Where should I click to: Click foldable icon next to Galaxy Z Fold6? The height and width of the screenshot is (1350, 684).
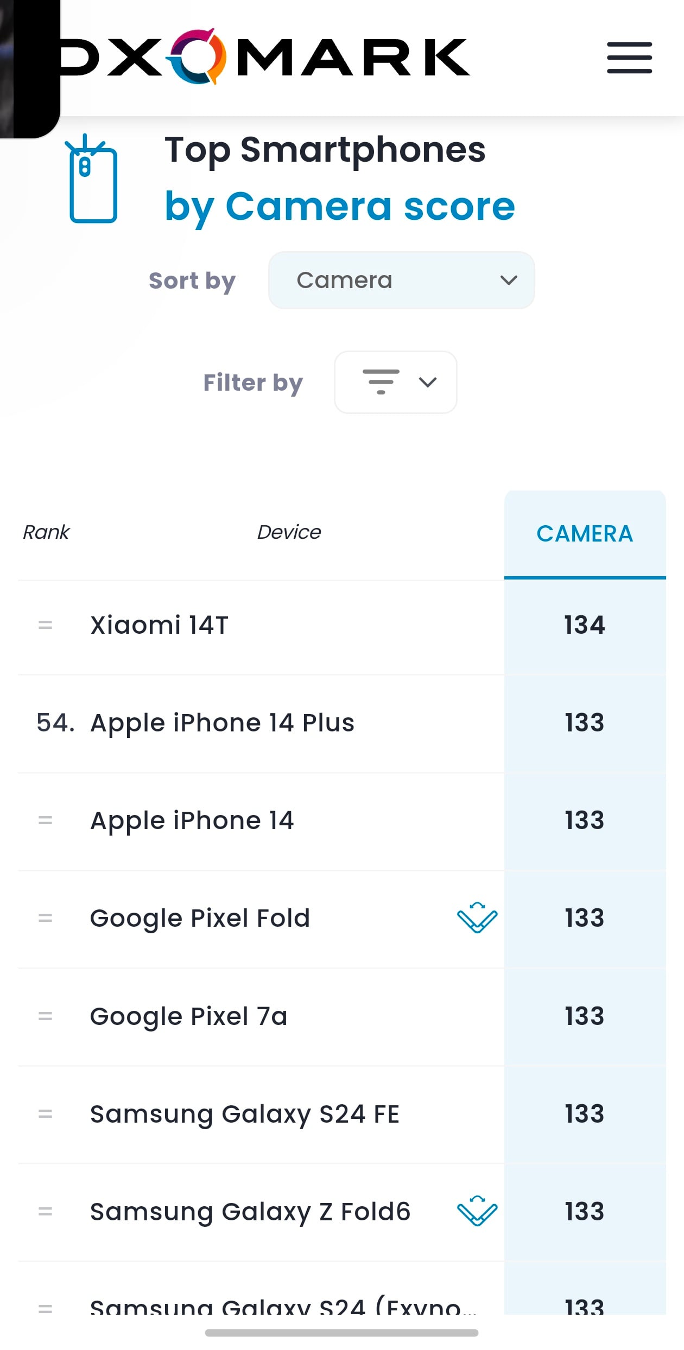[x=477, y=1211]
